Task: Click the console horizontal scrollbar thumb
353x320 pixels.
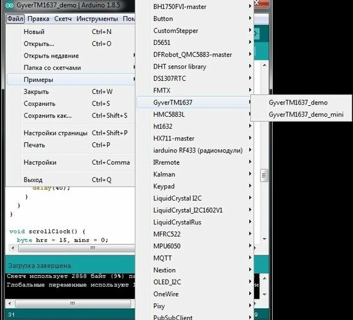Action: pyautogui.click(x=73, y=303)
